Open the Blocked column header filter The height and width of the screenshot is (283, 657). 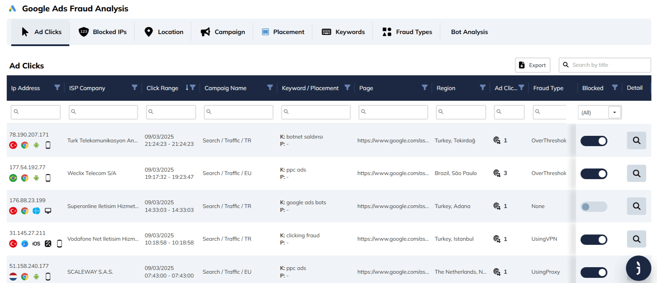pyautogui.click(x=615, y=88)
